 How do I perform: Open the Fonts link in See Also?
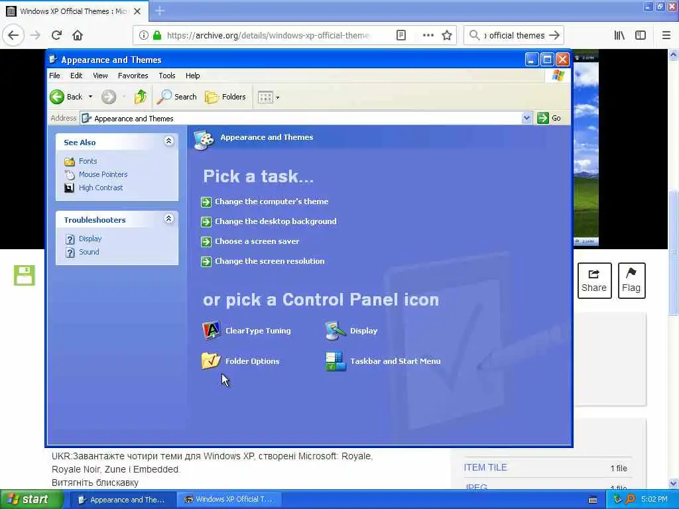88,161
